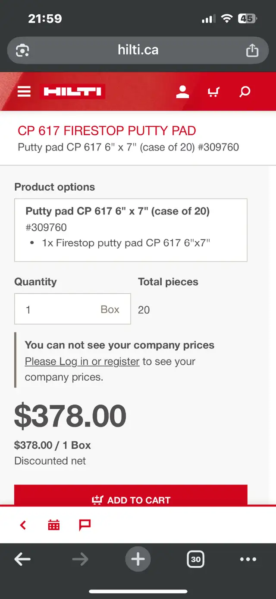This screenshot has width=276, height=599.
Task: Tap the browser share icon
Action: (252, 50)
